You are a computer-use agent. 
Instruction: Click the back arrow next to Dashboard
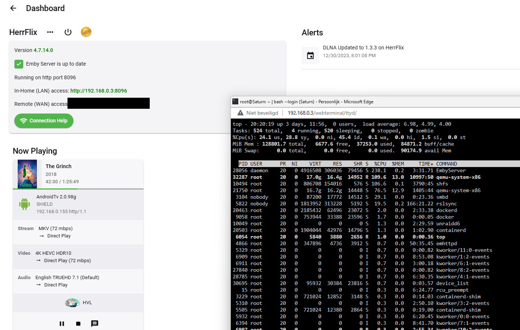pos(13,8)
